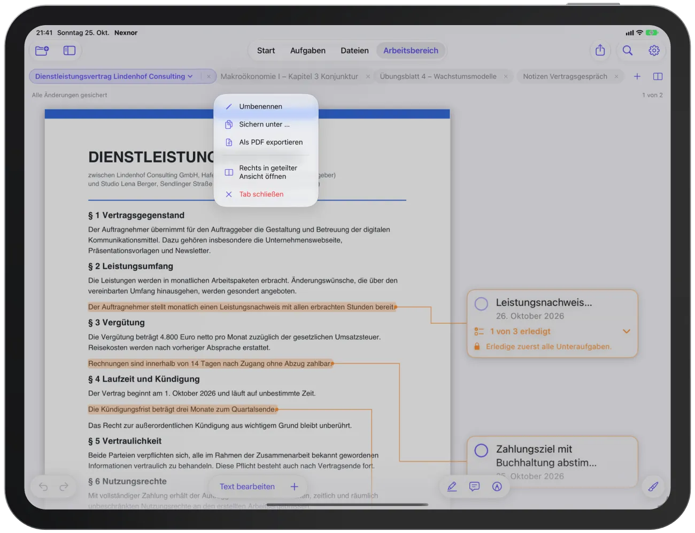The width and height of the screenshot is (695, 533).
Task: Close the Übungsblatt 4 tab
Action: (506, 76)
